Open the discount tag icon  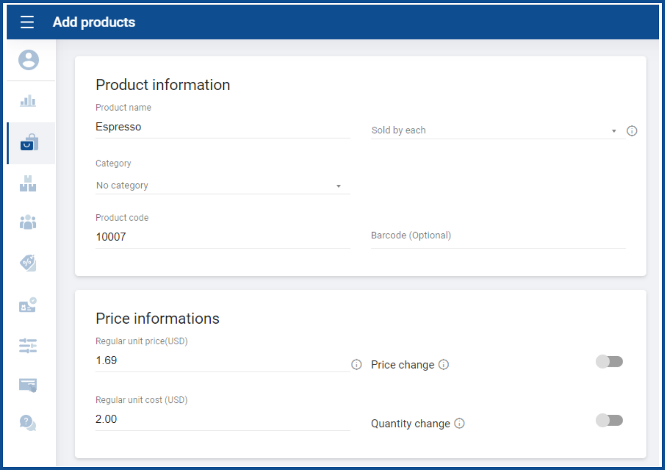click(28, 263)
